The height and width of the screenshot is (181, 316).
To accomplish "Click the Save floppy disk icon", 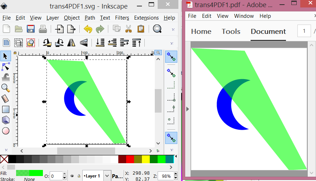I will coord(31,29).
